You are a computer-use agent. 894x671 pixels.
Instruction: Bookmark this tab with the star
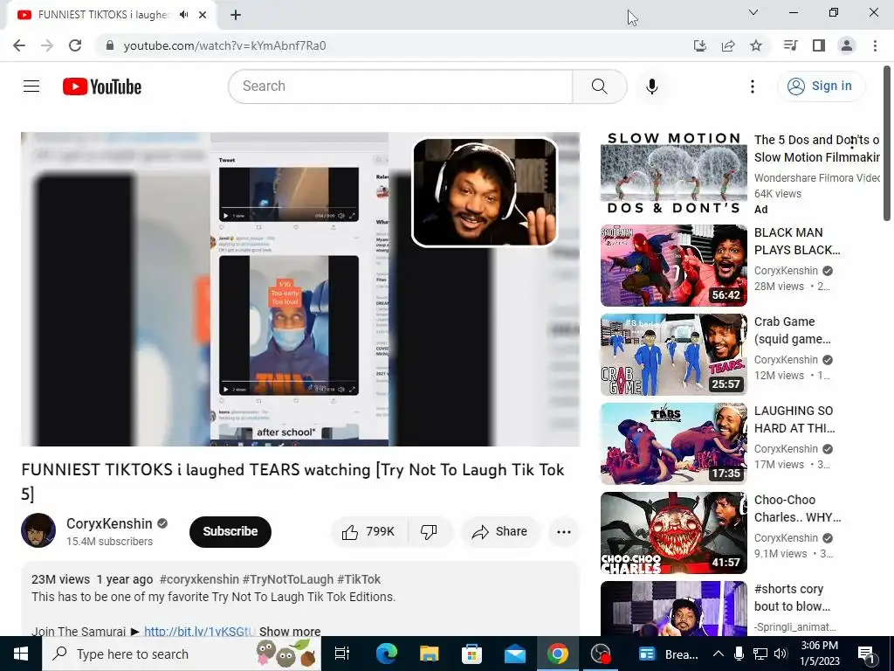(756, 45)
